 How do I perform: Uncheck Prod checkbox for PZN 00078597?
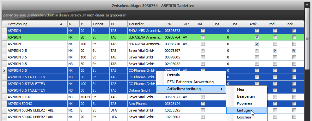(275, 51)
